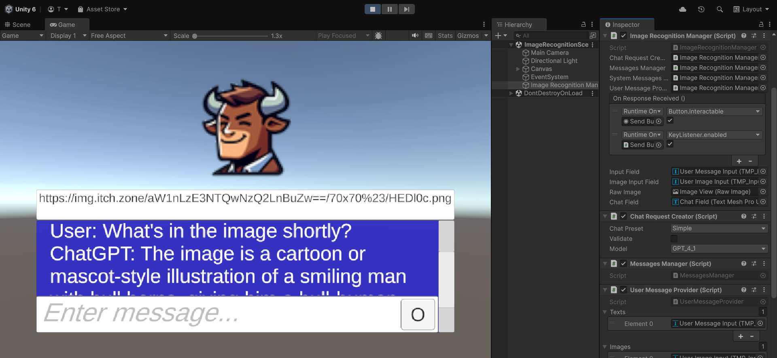
Task: Pause the running game with the pause button
Action: coord(389,9)
